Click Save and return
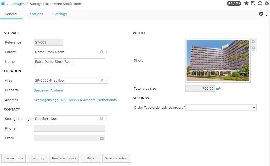The height and width of the screenshot is (166, 270). 117,158
